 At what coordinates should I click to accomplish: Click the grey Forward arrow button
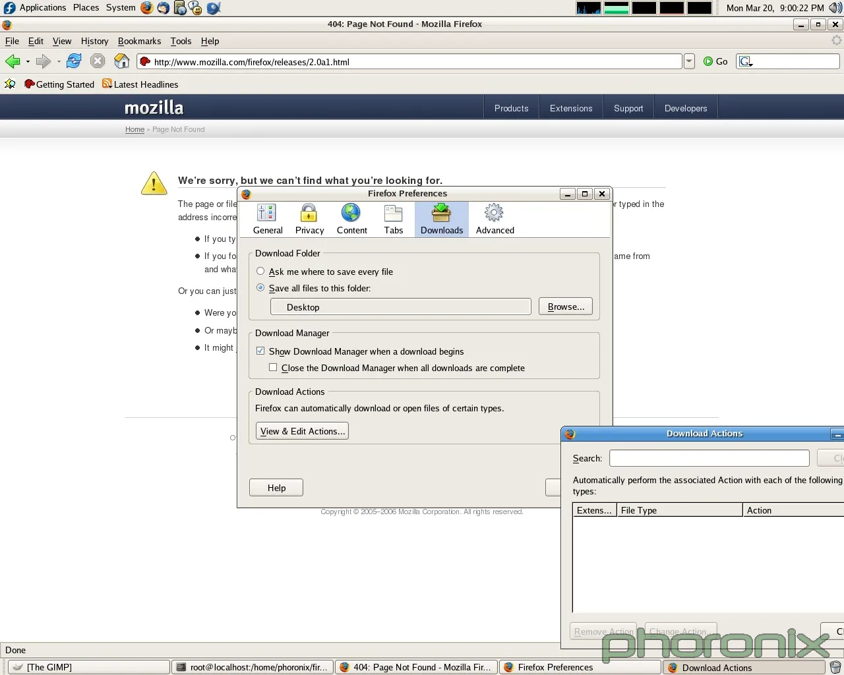pos(44,61)
